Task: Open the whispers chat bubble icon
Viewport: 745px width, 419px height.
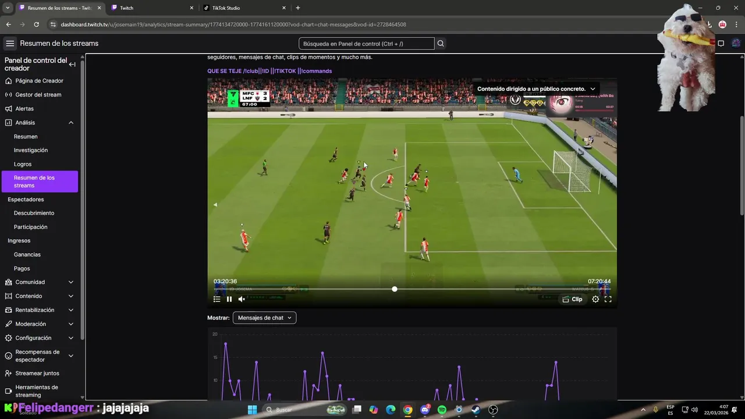Action: pos(721,44)
